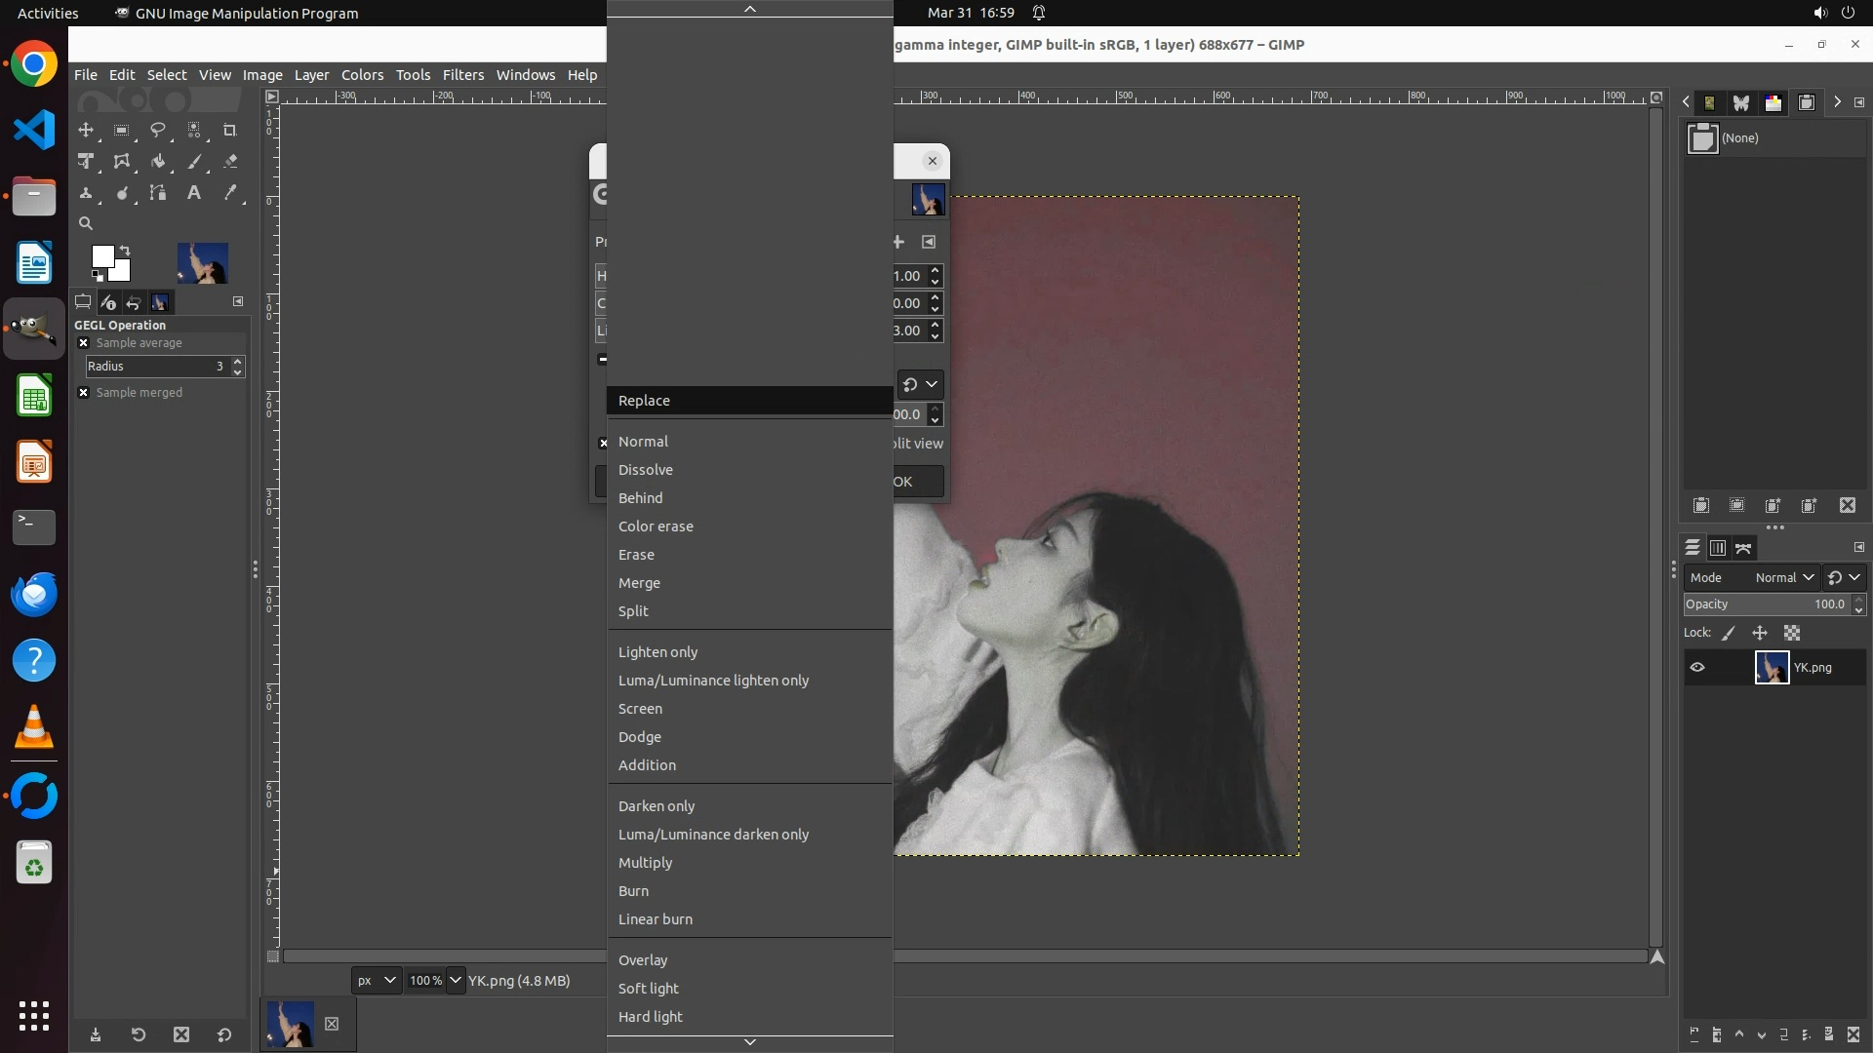Open the layer Mode Normal dropdown

coord(1783,577)
